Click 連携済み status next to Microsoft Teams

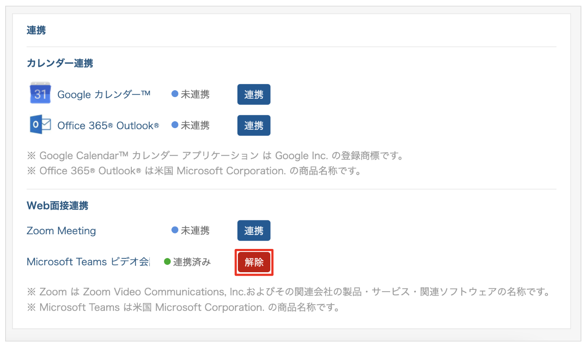coord(187,261)
